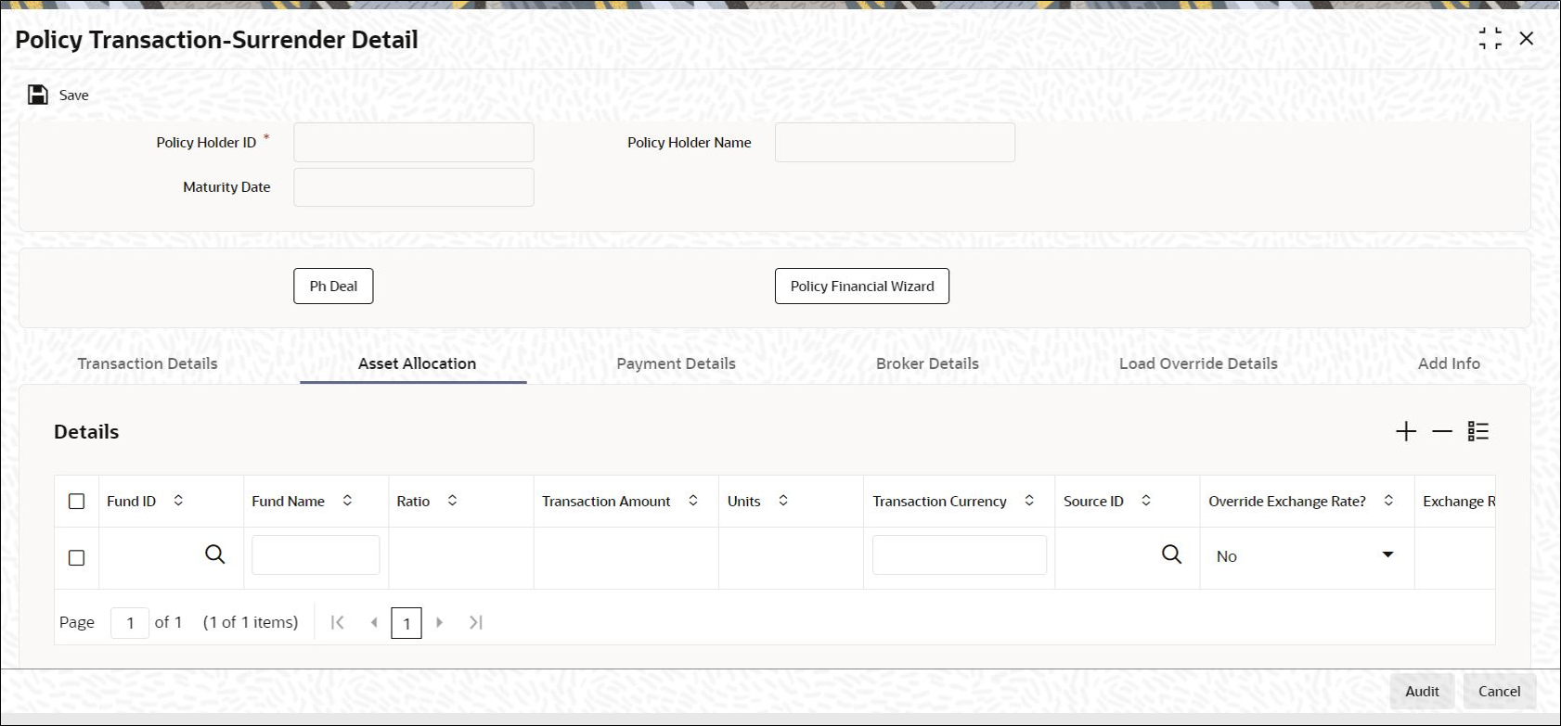Remove a row with the minus icon
Screen dimensions: 1561x726
click(x=1442, y=431)
